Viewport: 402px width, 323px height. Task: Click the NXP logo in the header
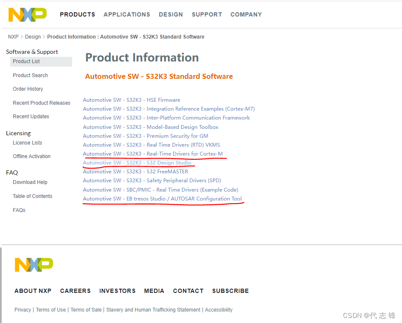(28, 14)
